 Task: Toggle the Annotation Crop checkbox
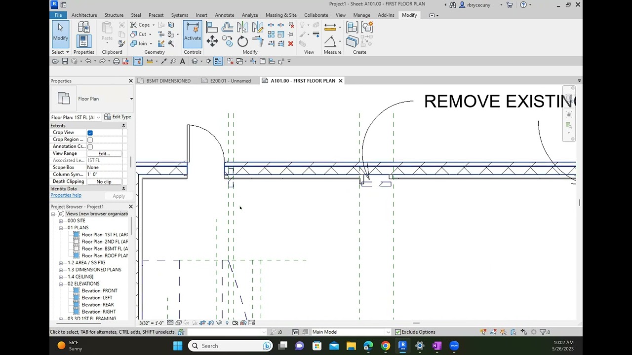[x=90, y=146]
